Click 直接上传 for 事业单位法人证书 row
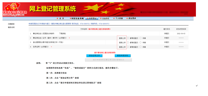 click(122, 38)
